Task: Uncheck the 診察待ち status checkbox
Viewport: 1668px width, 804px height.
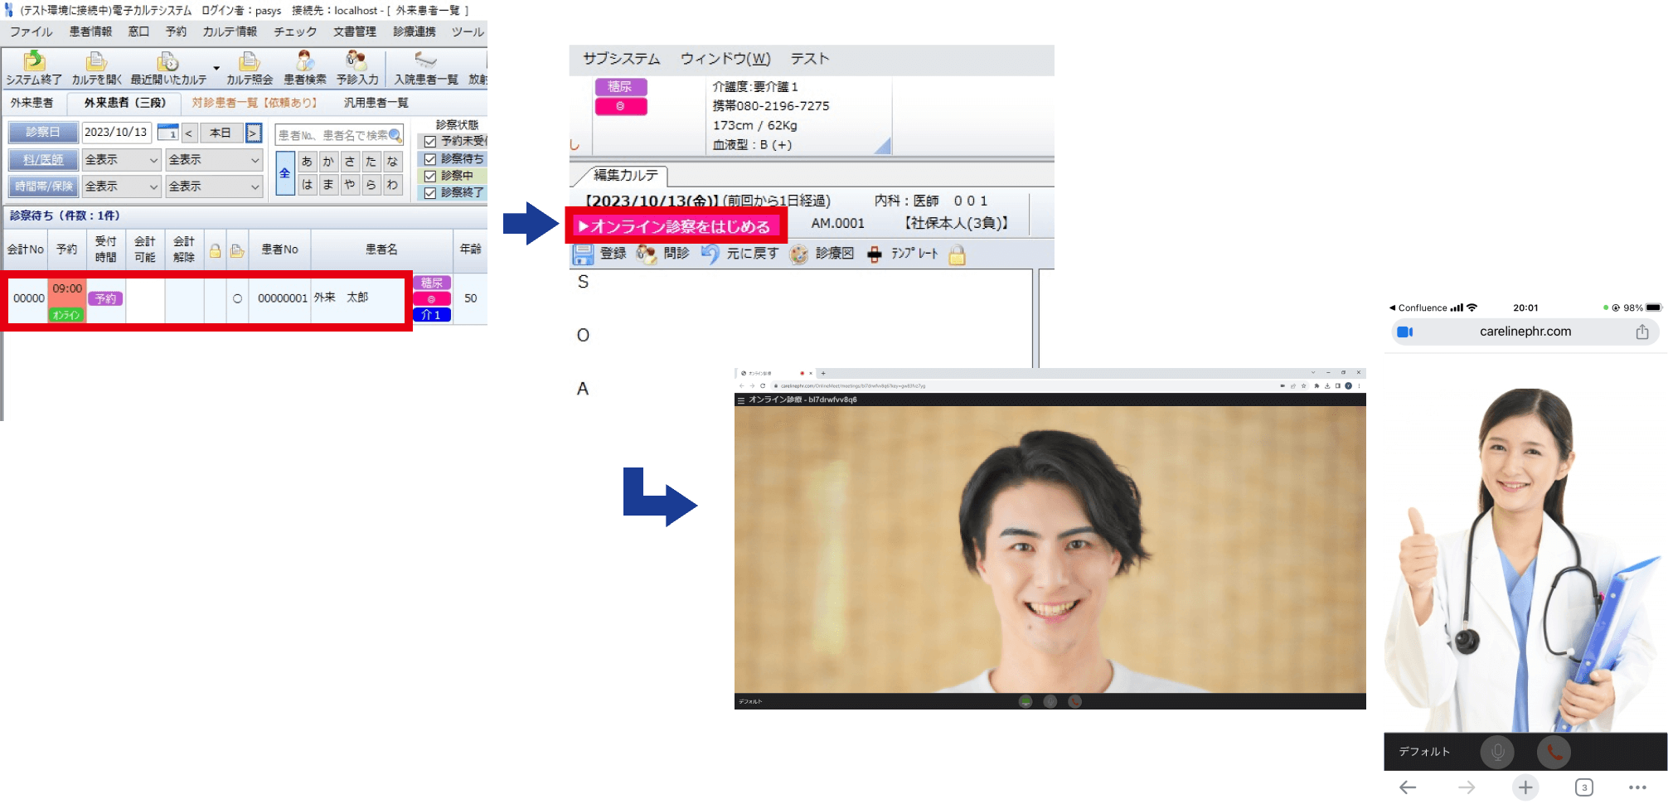Action: 429,158
